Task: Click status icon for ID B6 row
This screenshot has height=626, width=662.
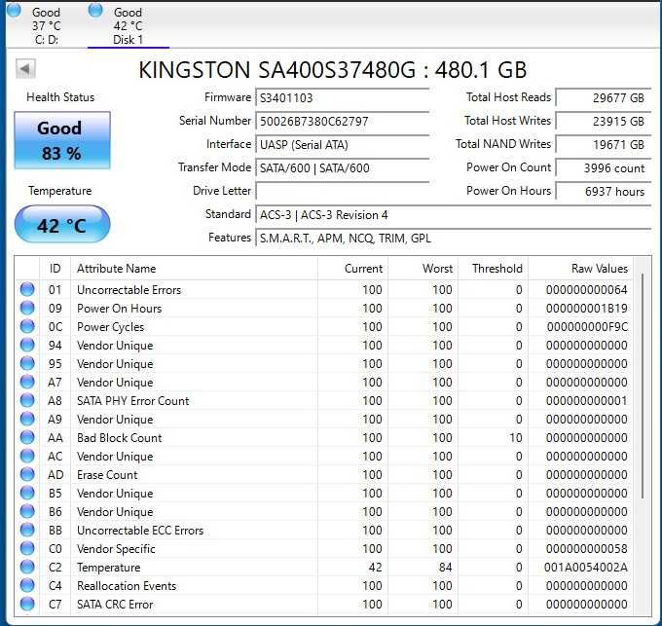Action: (27, 511)
